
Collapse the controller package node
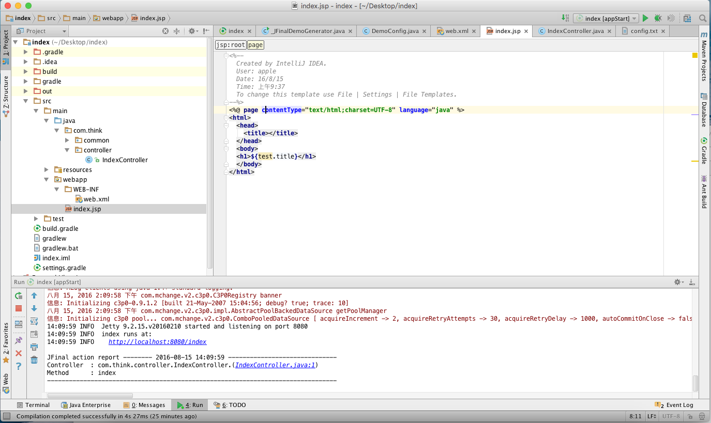tap(67, 150)
